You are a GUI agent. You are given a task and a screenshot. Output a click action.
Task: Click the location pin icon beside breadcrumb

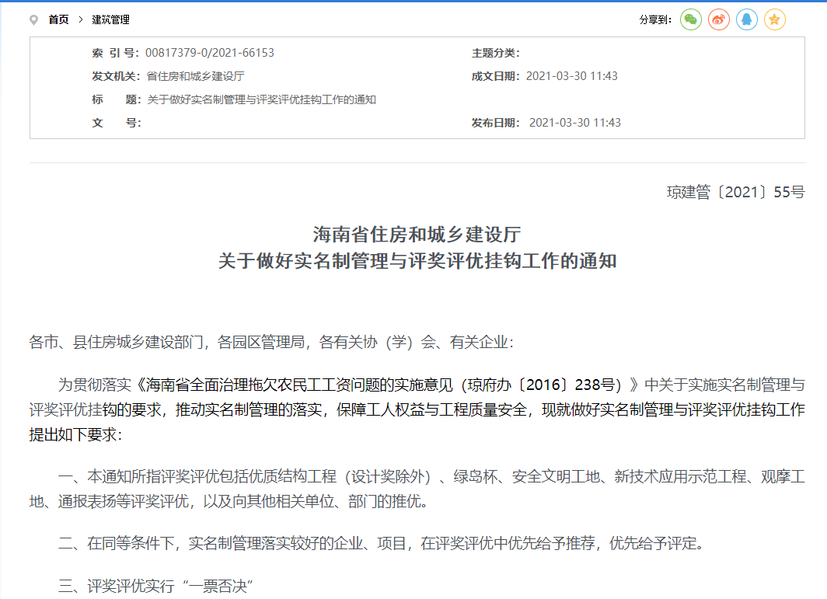pos(33,20)
